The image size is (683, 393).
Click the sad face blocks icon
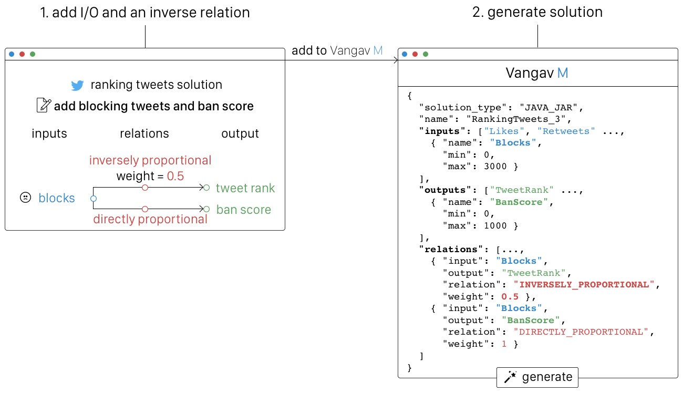pyautogui.click(x=25, y=198)
